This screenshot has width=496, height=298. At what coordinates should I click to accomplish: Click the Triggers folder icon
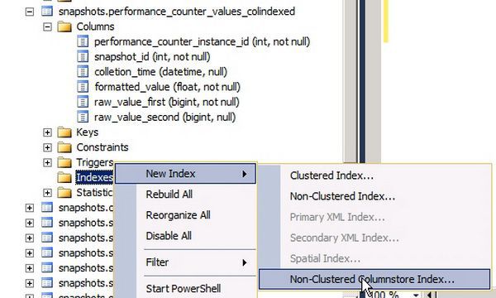point(64,163)
